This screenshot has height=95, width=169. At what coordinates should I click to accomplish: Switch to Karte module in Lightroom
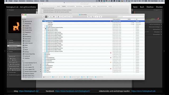pos(135,7)
